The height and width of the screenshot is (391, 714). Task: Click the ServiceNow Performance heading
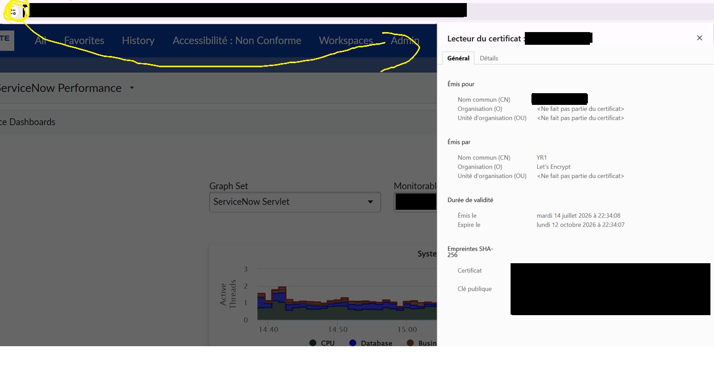[61, 88]
